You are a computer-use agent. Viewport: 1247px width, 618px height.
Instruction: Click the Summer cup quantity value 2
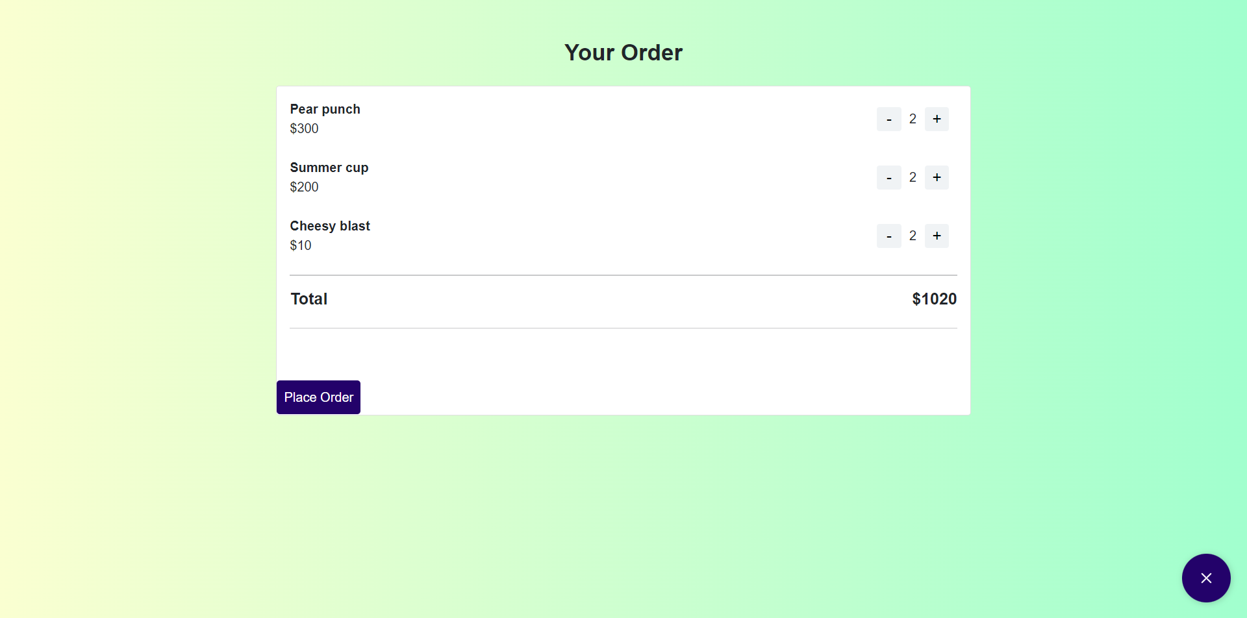913,177
